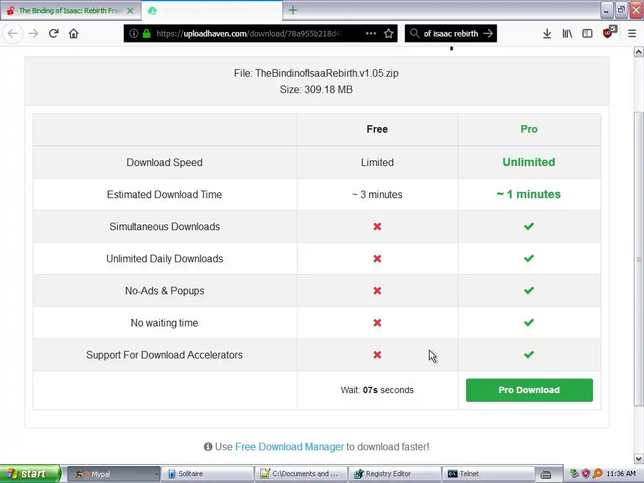Show site information icon in address bar

click(133, 33)
